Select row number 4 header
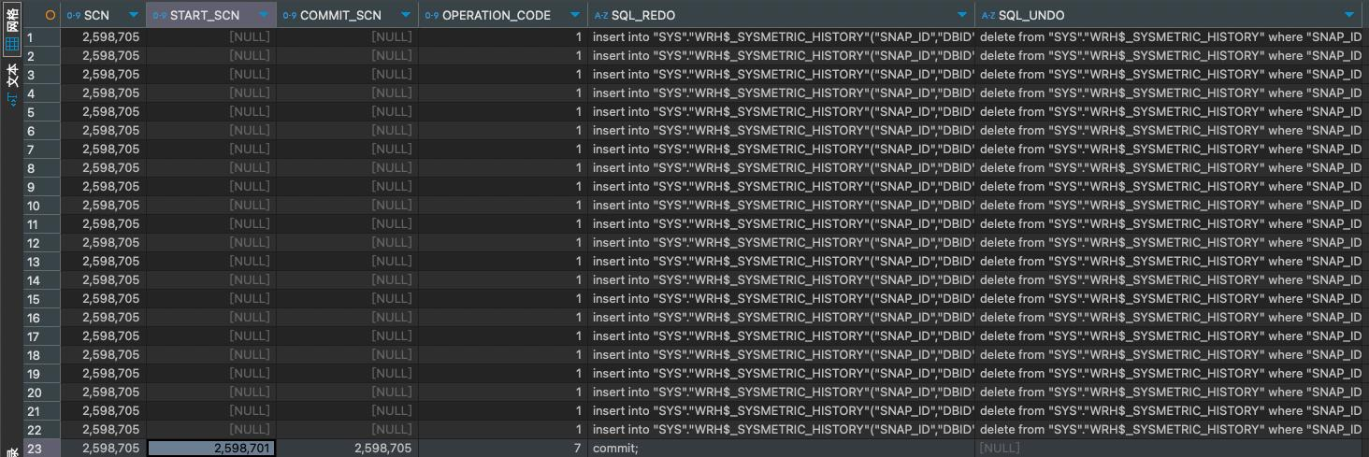Screen dimensions: 1369x457 [42, 93]
